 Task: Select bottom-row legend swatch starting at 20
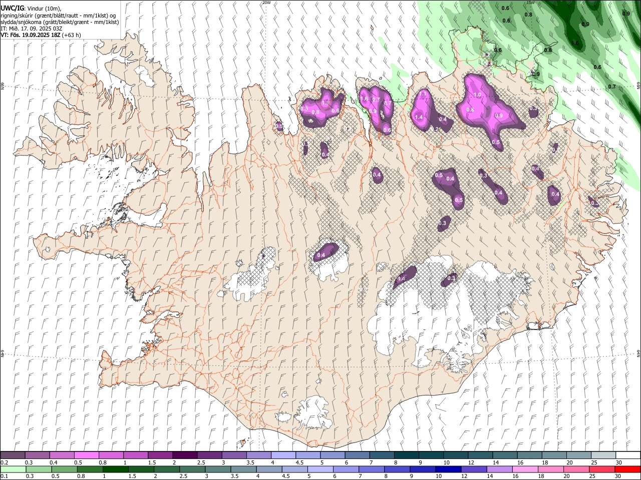click(576, 469)
